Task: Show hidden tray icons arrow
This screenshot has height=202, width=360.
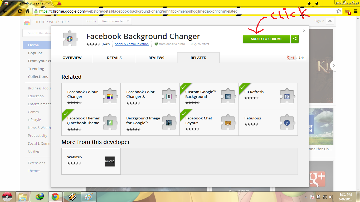Action: click(306, 197)
